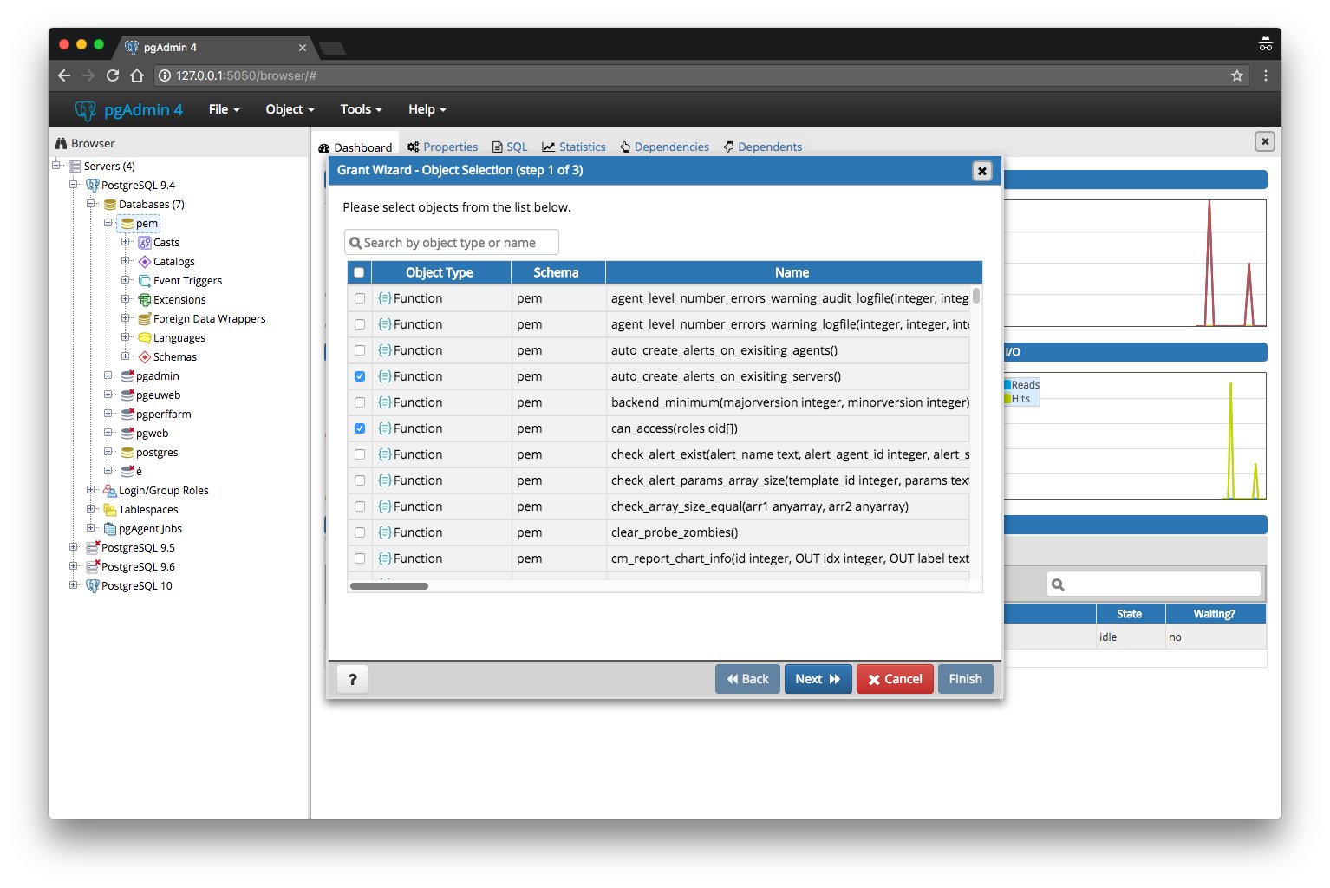Expand the pgAgent Jobs node
This screenshot has width=1330, height=888.
[x=91, y=528]
